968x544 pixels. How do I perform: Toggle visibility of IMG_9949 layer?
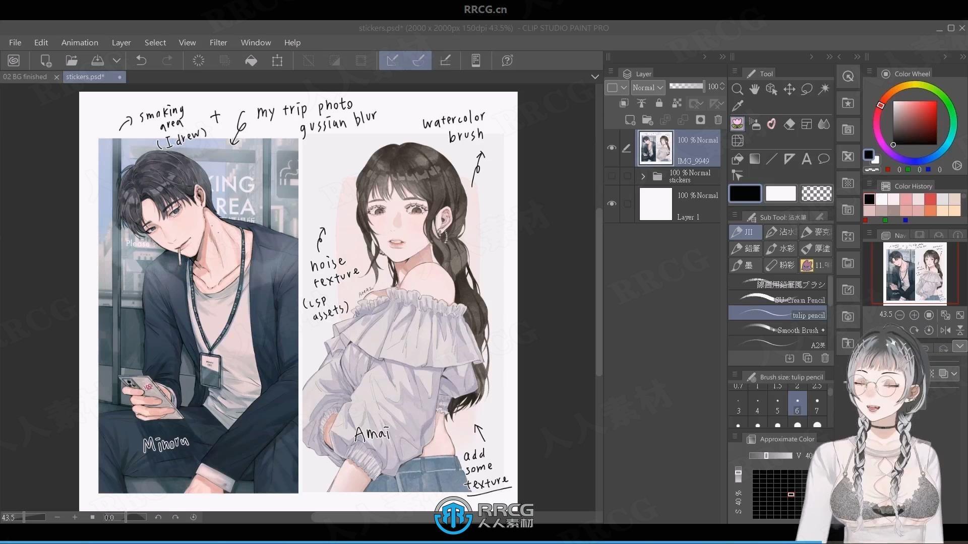tap(612, 148)
